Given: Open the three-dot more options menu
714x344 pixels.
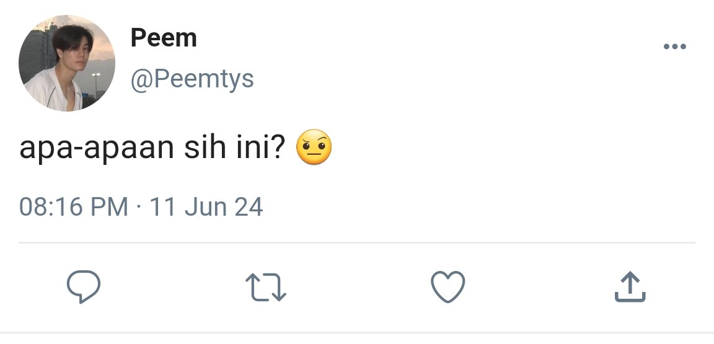Looking at the screenshot, I should tap(675, 46).
